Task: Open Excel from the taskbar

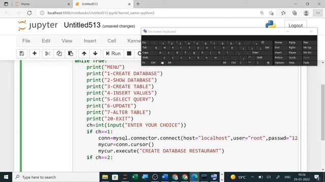Action: click(x=135, y=177)
